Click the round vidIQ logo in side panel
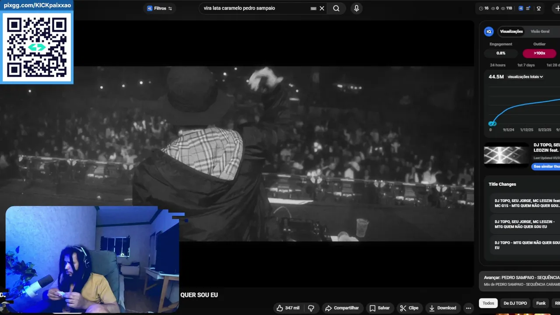 489,31
